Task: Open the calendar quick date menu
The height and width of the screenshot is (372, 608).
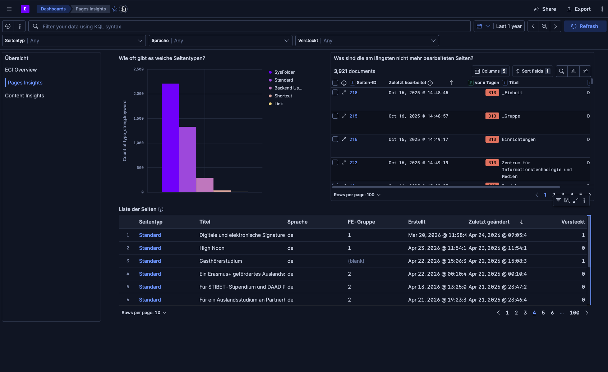Action: (483, 26)
